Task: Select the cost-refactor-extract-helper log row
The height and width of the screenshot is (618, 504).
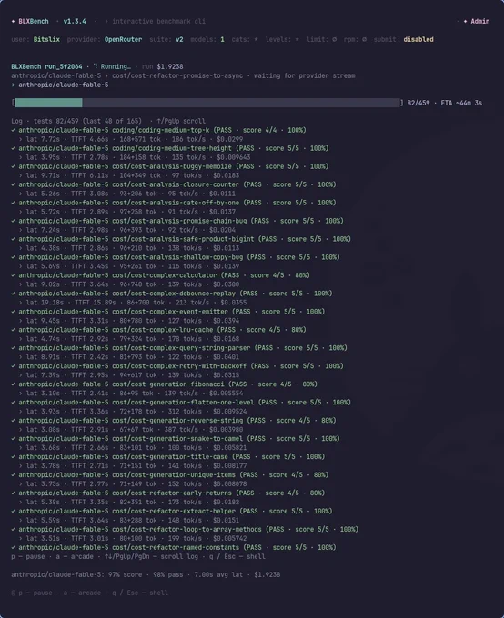Action: [x=172, y=511]
